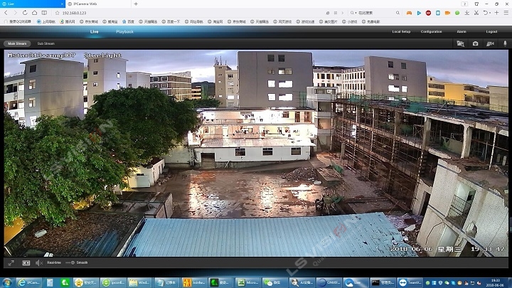This screenshot has height=288, width=512.
Task: Open the orange game controller extension
Action: 409,13
